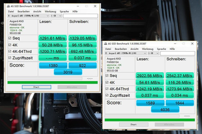Click the 50.28 MB/s 4K read result
The height and width of the screenshot is (134, 202).
pyautogui.click(x=53, y=45)
